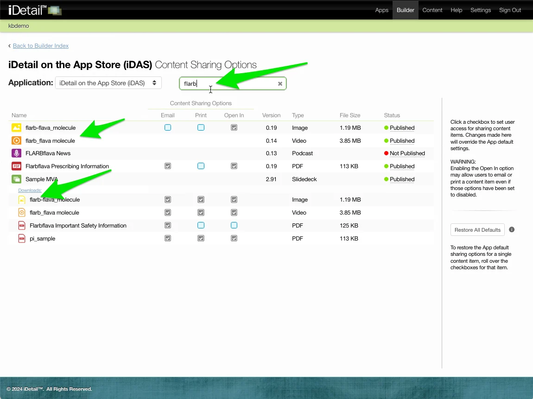Uncheck Email for download flarb-flava_molecule

click(168, 199)
